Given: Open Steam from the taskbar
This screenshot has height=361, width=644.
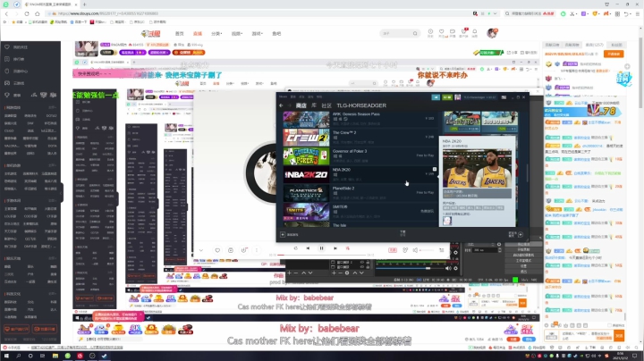Looking at the screenshot, I should 104,356.
